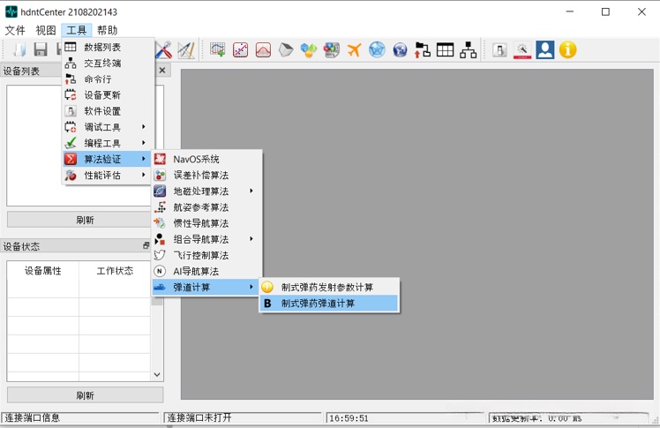This screenshot has height=428, width=660.
Task: Click the 设备状态 panel title
Action: coord(21,246)
